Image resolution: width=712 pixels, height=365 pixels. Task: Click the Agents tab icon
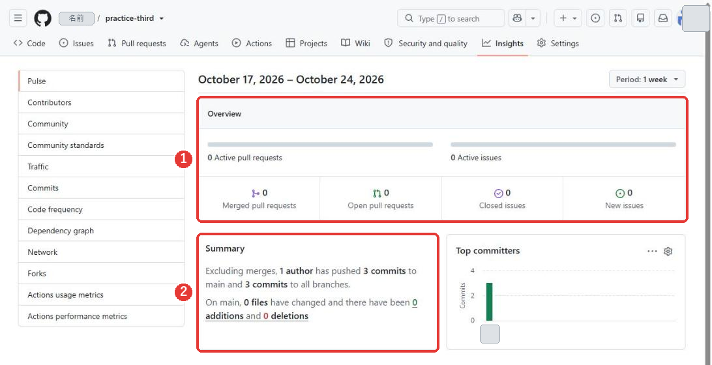(x=185, y=43)
